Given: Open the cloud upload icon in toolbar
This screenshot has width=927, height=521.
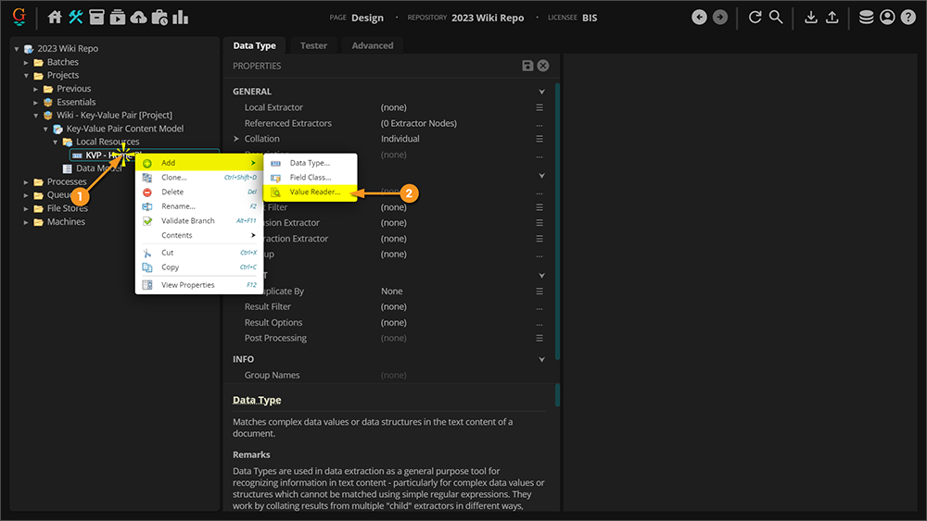Looking at the screenshot, I should (x=138, y=18).
